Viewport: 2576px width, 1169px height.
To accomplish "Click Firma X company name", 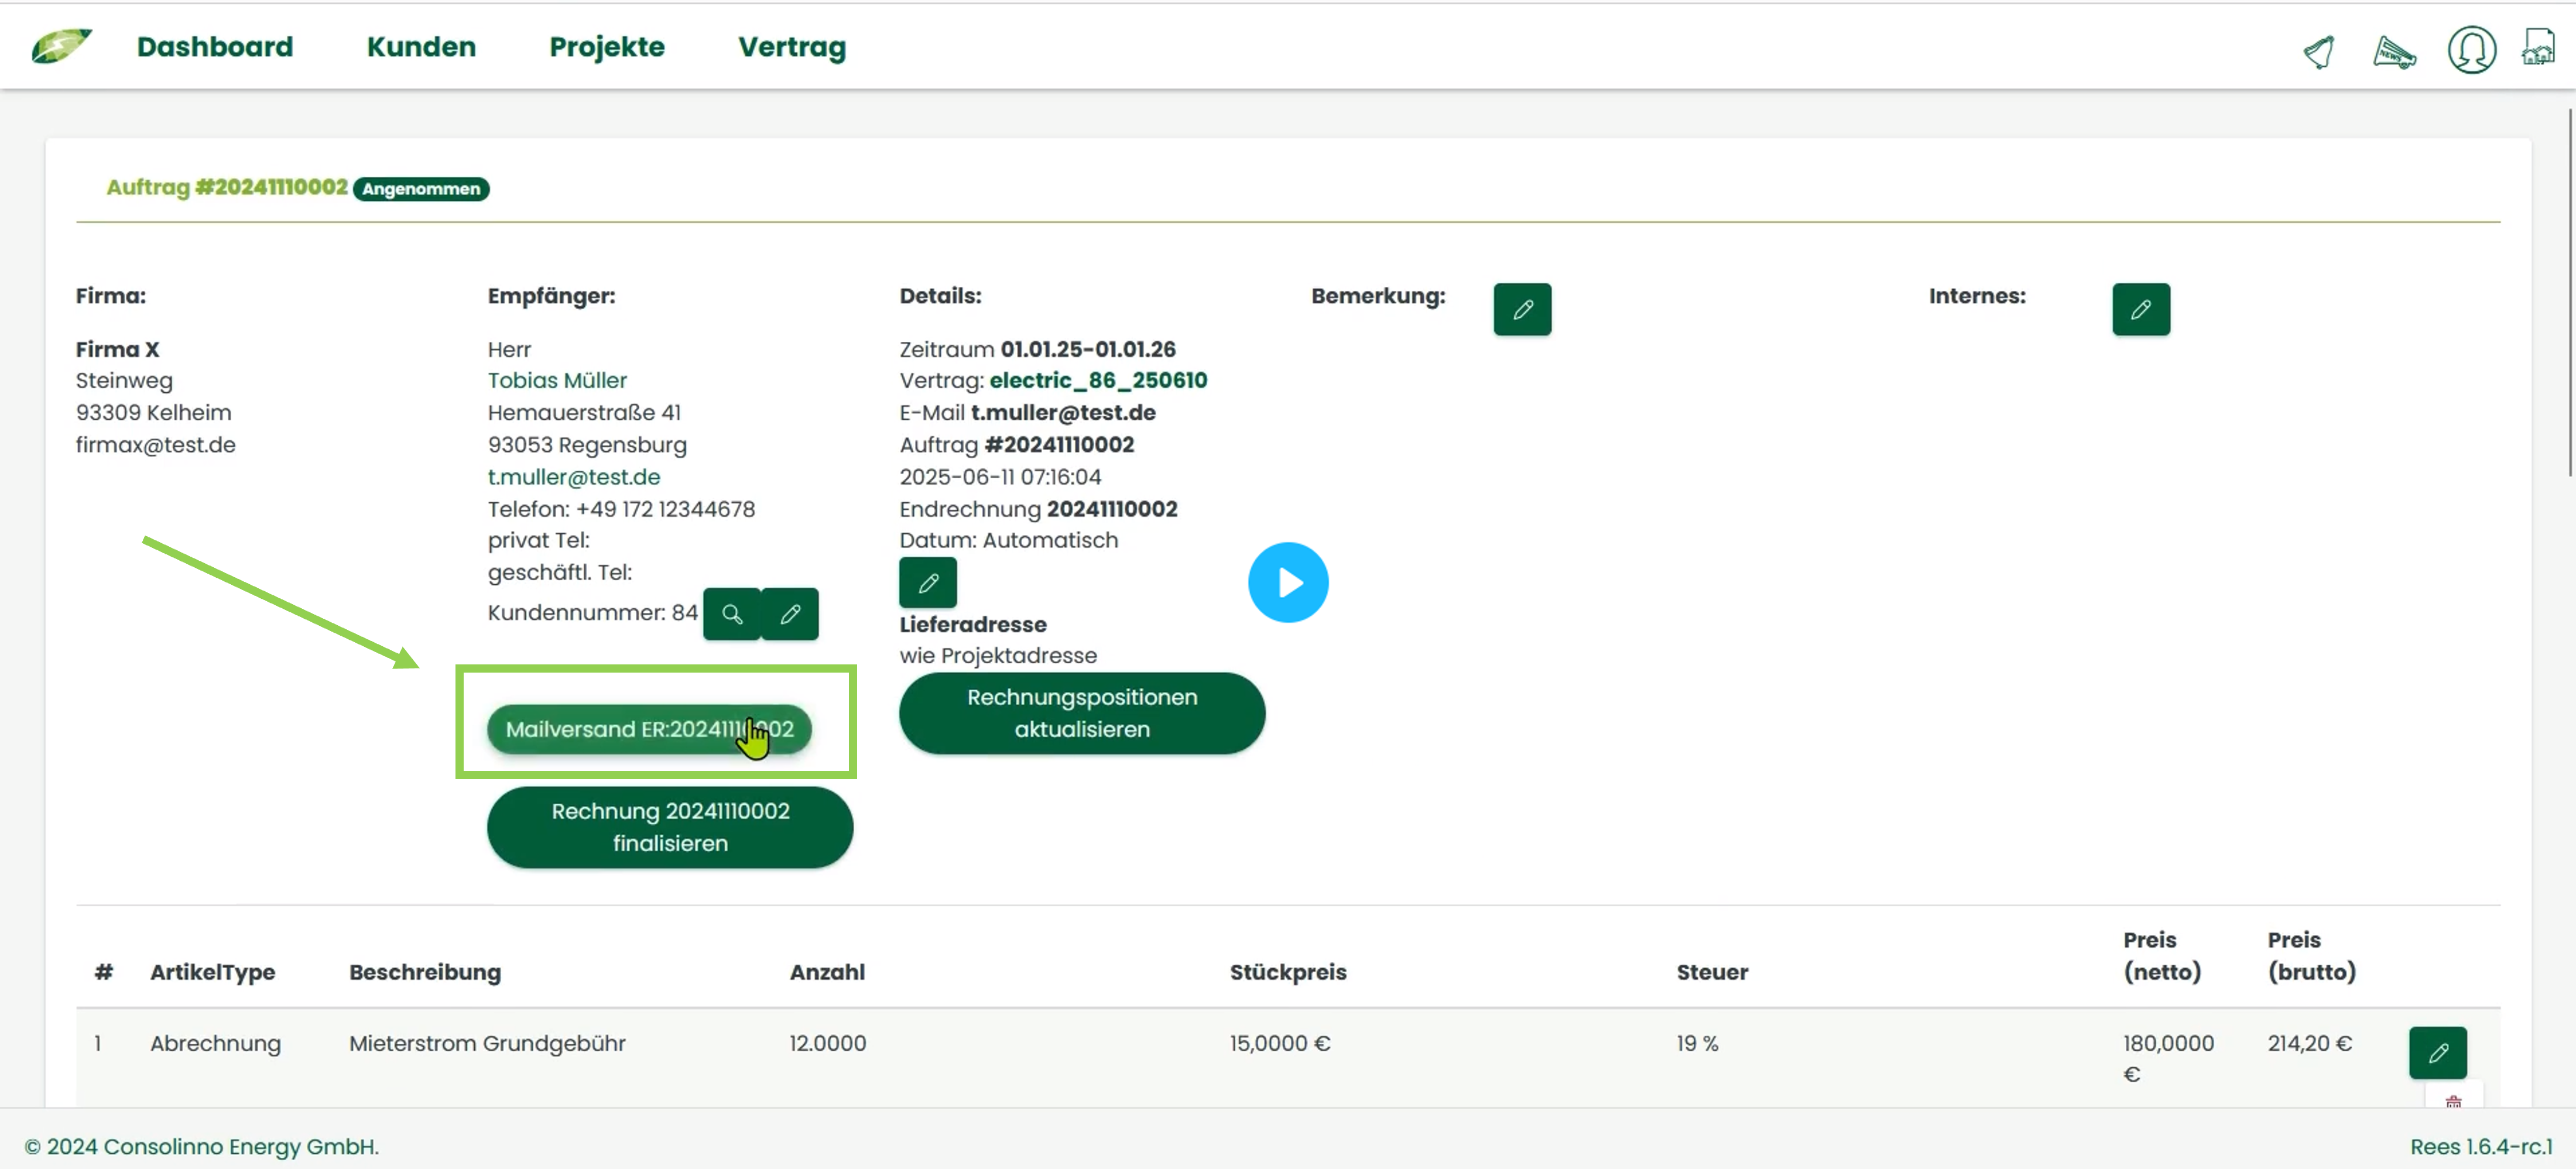I will [x=117, y=349].
